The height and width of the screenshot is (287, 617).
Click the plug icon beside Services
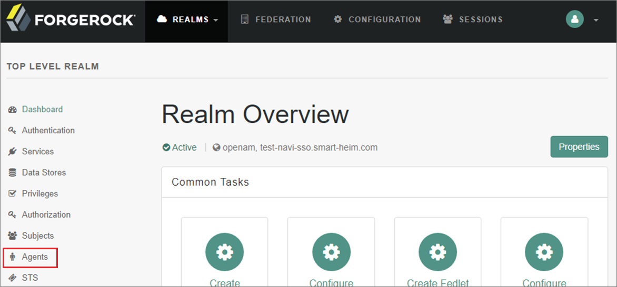pos(12,152)
